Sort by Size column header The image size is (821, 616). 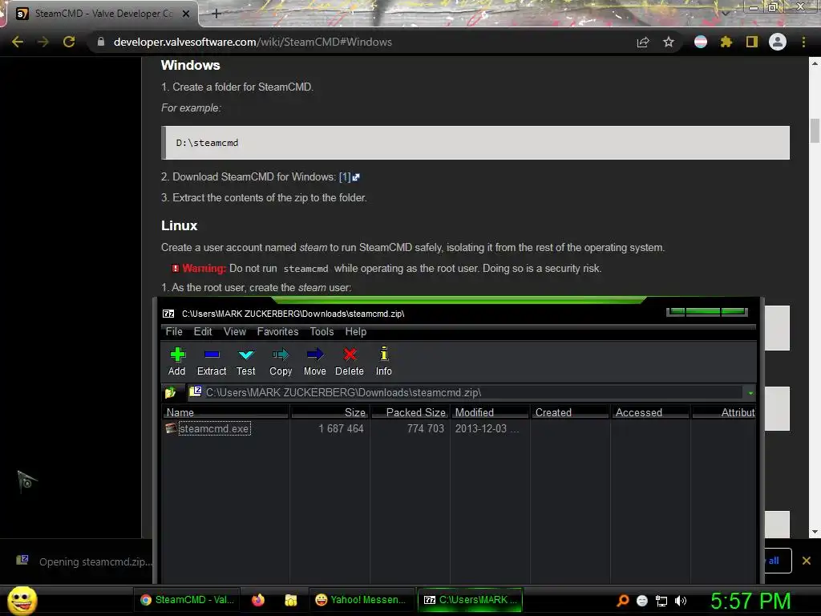tap(330, 413)
